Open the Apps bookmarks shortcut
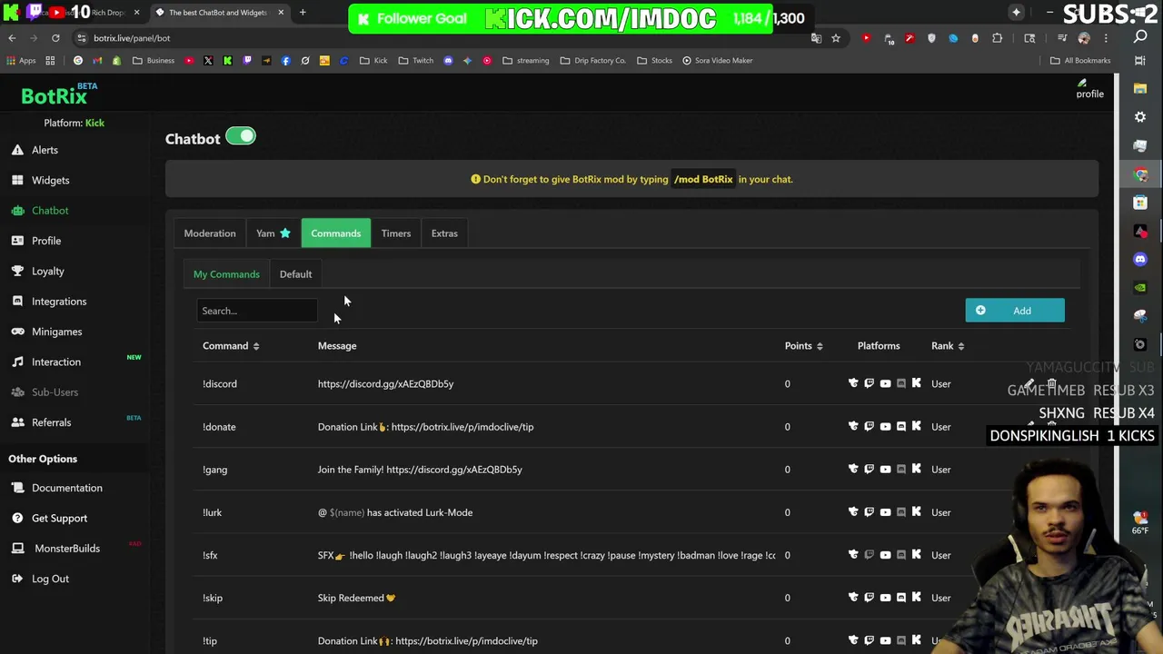 tap(21, 61)
